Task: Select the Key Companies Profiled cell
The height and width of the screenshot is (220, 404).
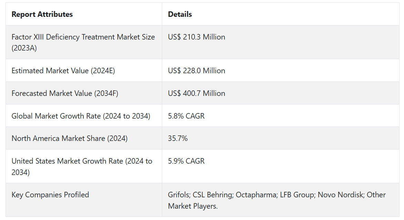Action: [50, 195]
